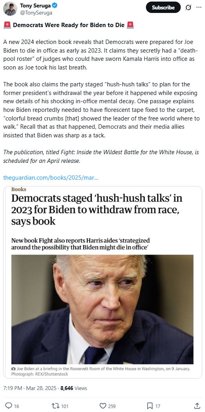The image size is (205, 412).
Task: Click the Subscribe button
Action: click(163, 7)
